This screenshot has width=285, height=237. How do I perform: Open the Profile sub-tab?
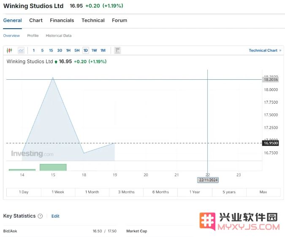pos(33,35)
